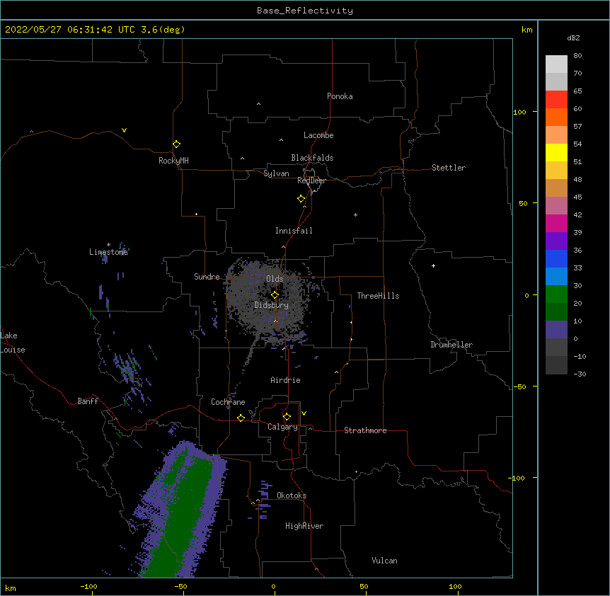Click the Cochrane town label
Image resolution: width=610 pixels, height=596 pixels.
(x=228, y=402)
